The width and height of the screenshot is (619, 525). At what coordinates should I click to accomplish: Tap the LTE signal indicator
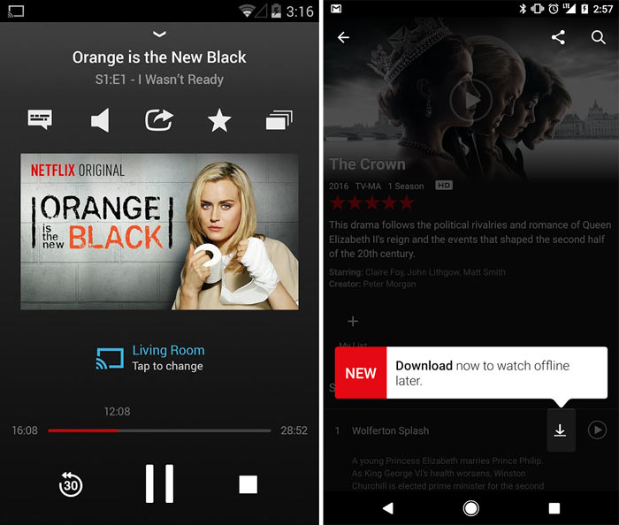(x=569, y=8)
